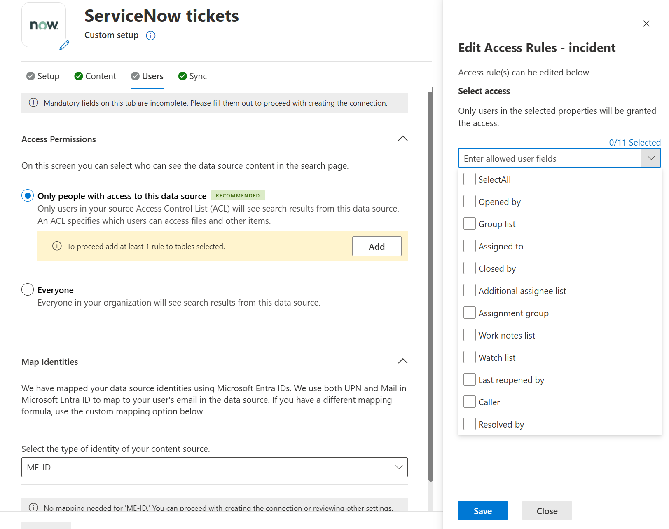Click the ServiceNow 'now' logo thumbnail
The height and width of the screenshot is (529, 669).
pos(44,25)
